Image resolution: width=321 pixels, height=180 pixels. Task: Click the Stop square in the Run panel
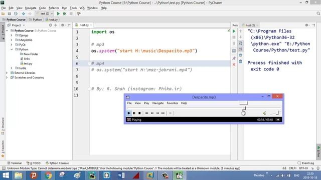click(x=234, y=37)
